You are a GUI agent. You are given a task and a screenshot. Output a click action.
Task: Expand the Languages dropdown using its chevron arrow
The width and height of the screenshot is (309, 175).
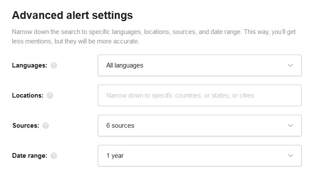tap(290, 65)
